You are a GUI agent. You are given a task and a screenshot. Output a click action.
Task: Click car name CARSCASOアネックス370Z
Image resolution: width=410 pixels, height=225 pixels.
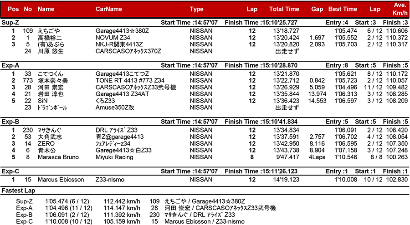coord(128,51)
